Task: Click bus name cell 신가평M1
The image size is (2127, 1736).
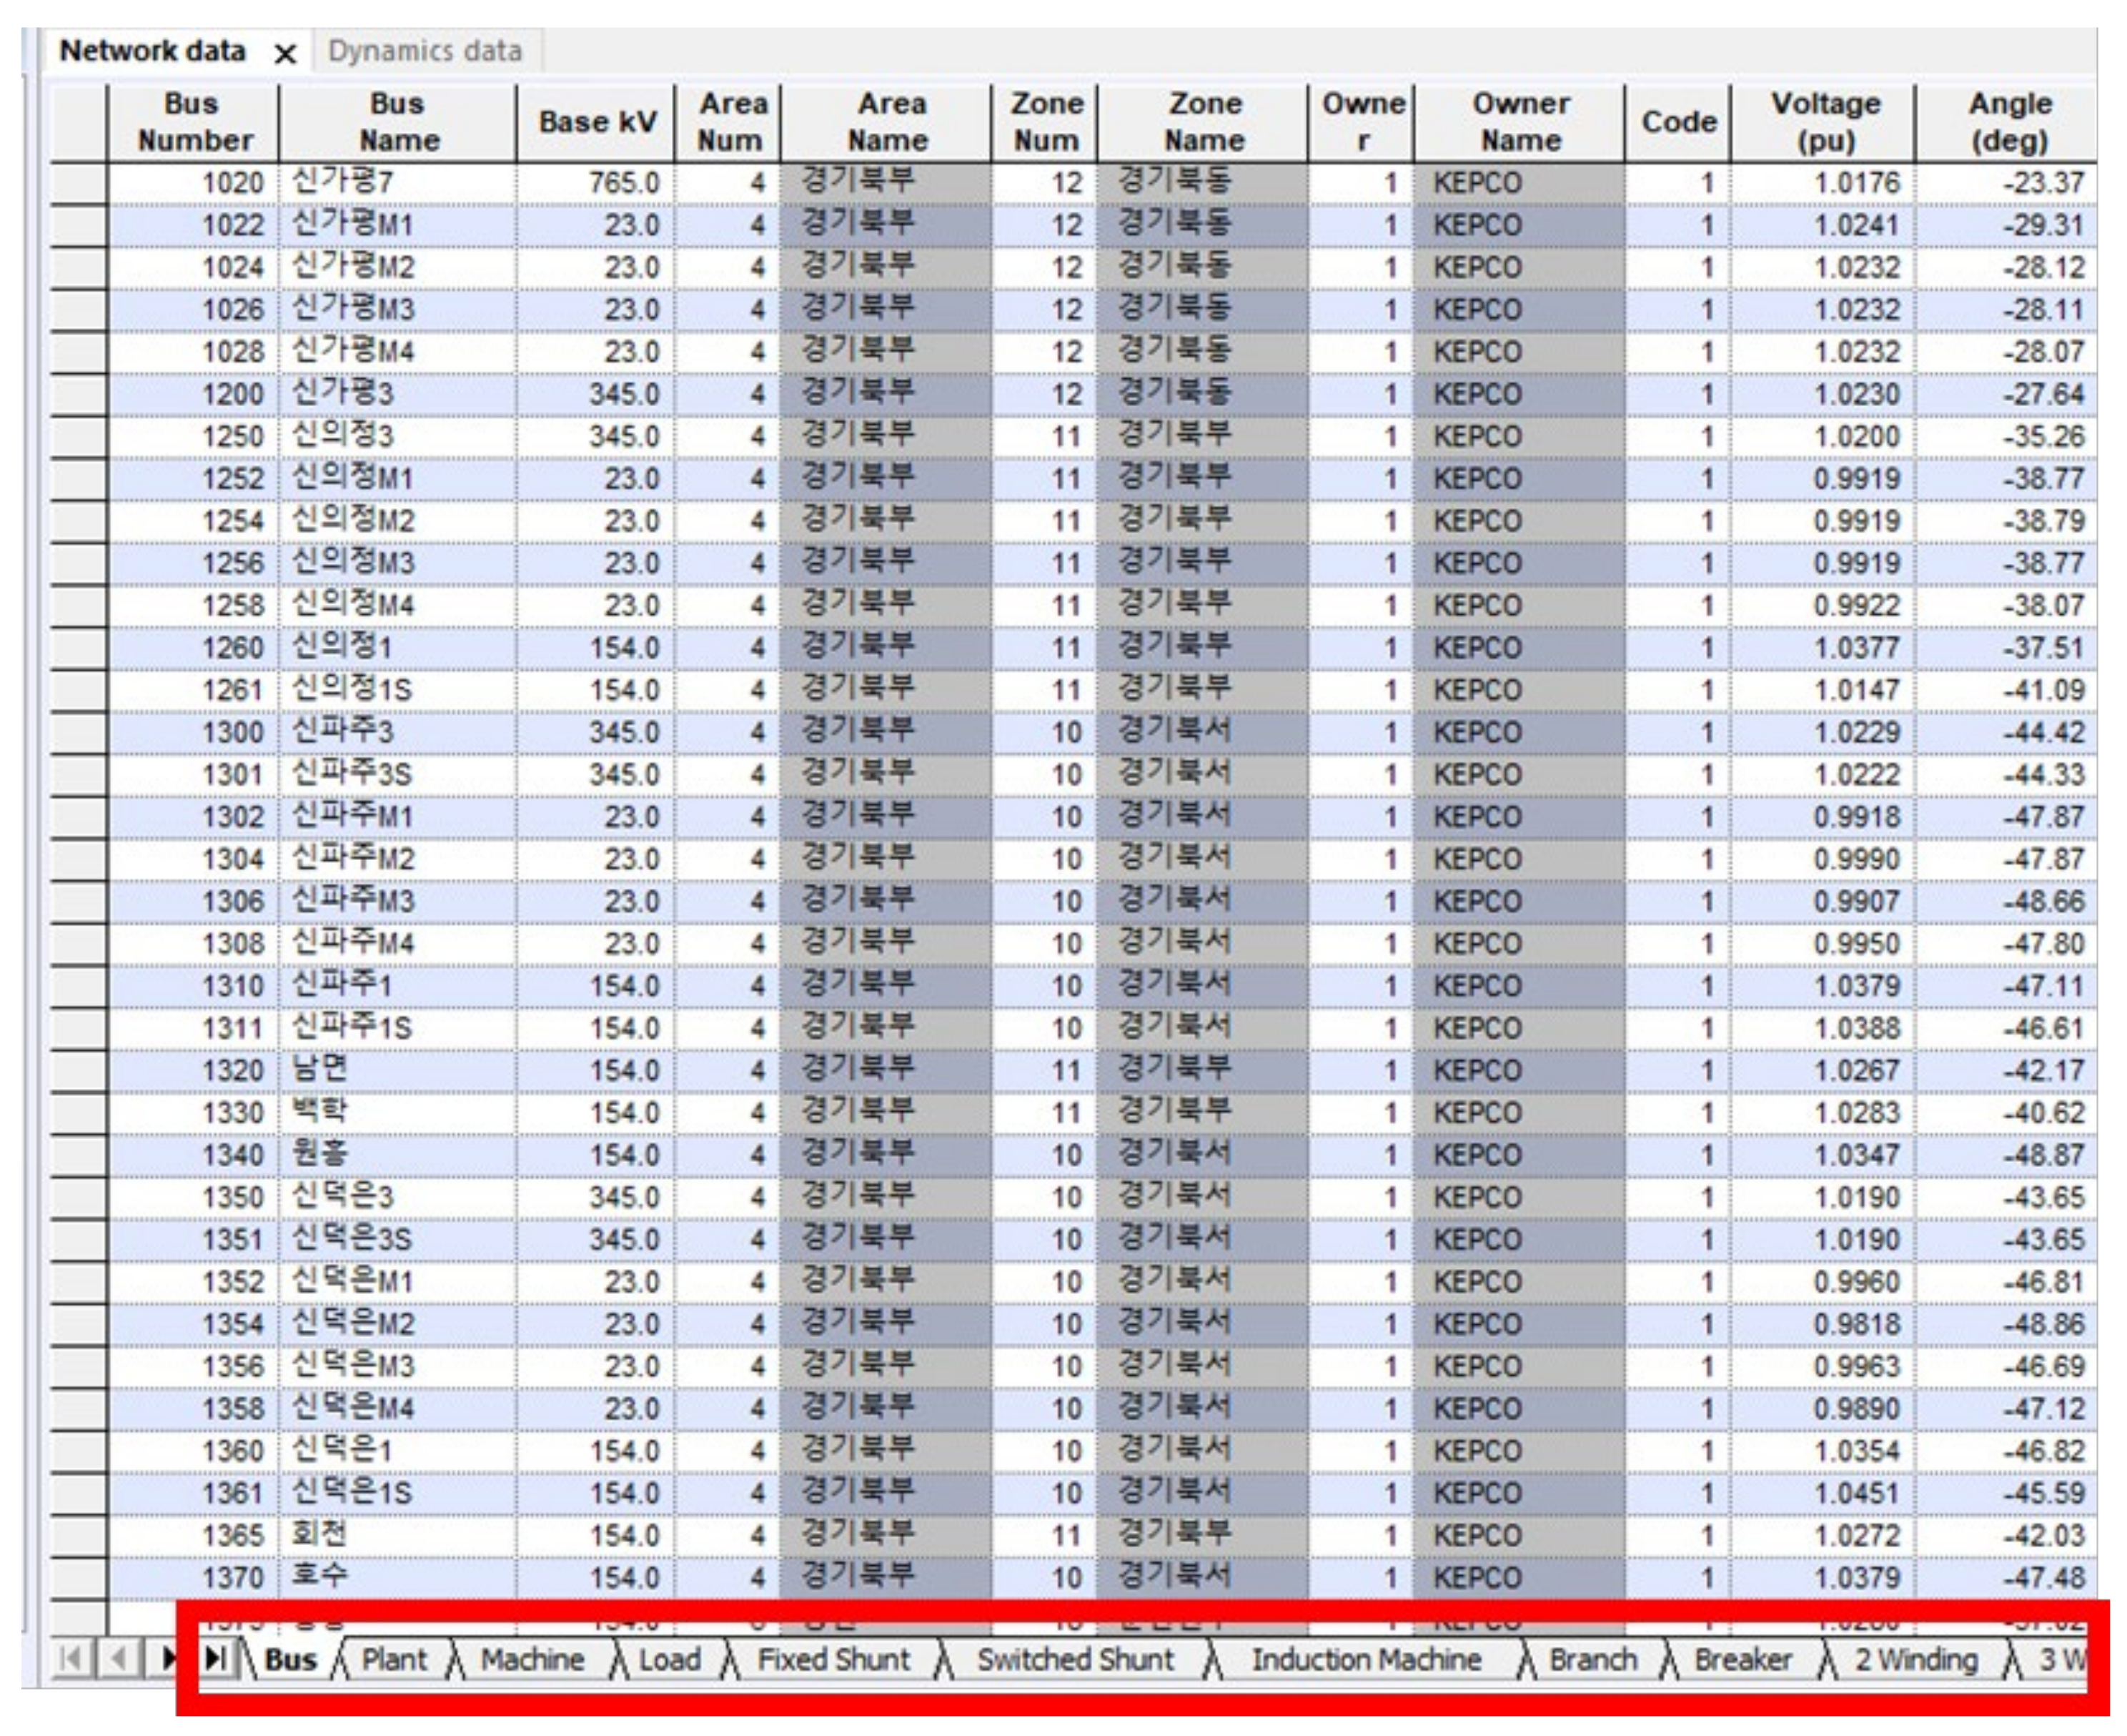Action: click(398, 225)
